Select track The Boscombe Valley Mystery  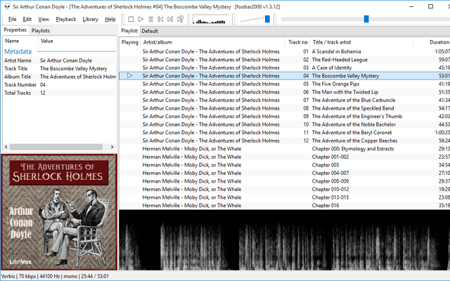285,76
